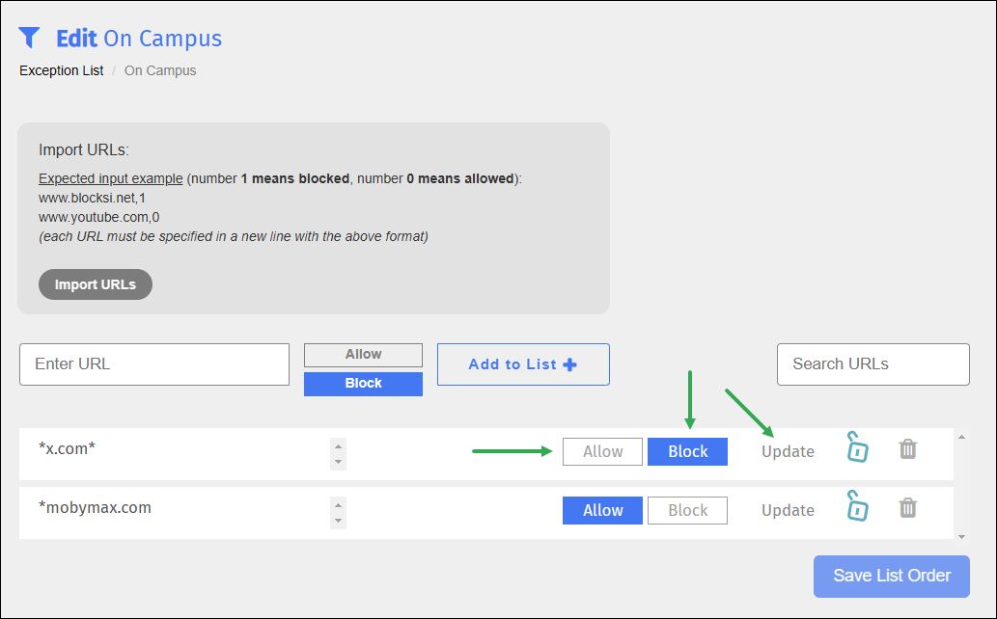The image size is (997, 619).
Task: Delete the *mobymax.com entry with trash icon
Action: (908, 507)
